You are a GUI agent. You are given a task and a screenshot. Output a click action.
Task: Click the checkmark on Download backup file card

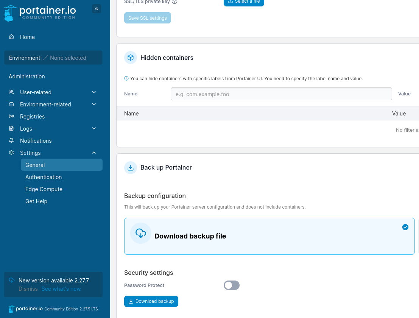pyautogui.click(x=405, y=227)
